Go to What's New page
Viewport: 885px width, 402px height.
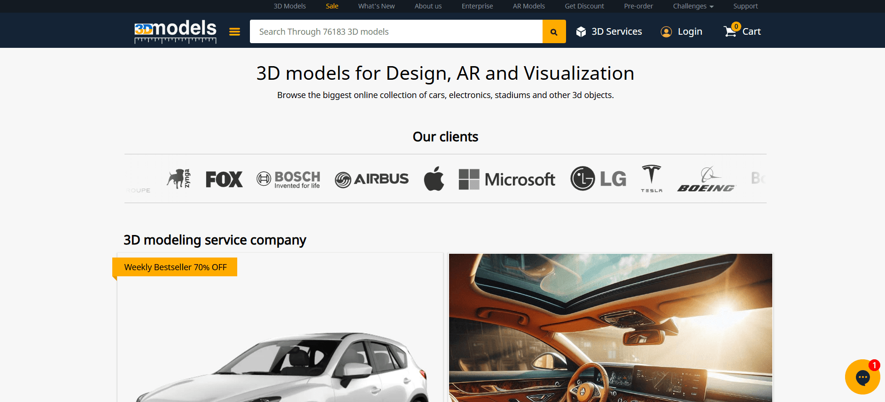coord(376,6)
